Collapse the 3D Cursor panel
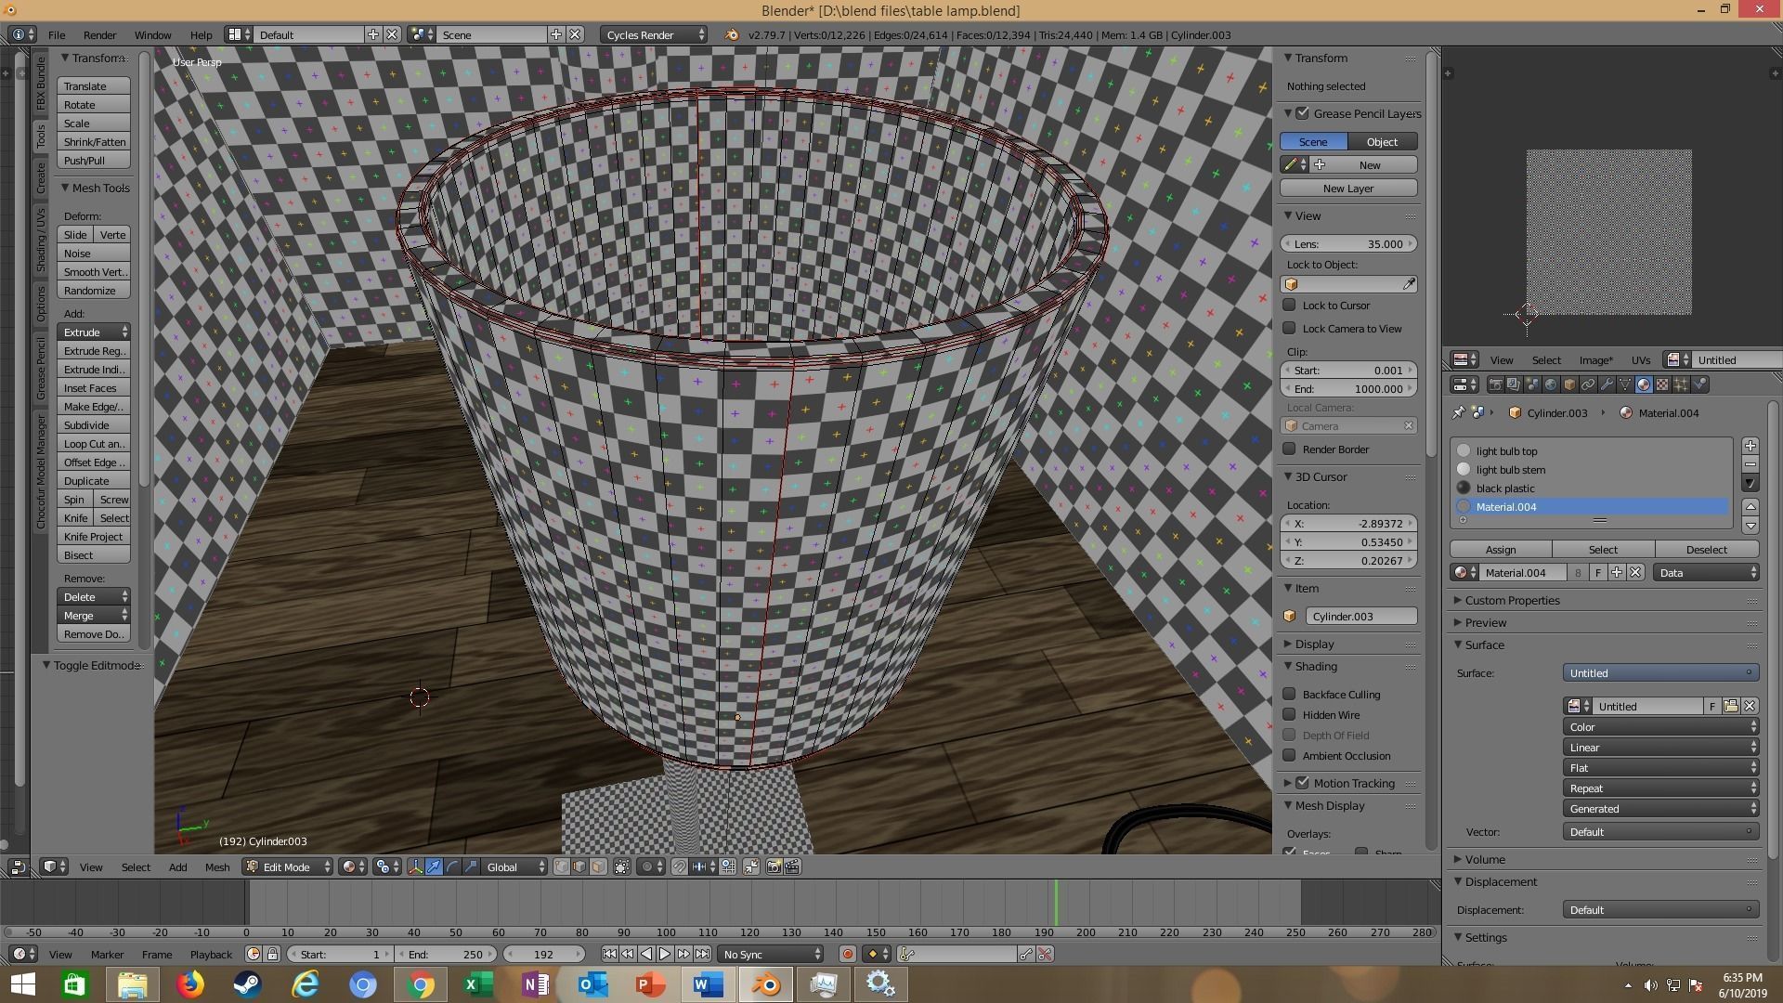The width and height of the screenshot is (1783, 1003). click(x=1320, y=476)
